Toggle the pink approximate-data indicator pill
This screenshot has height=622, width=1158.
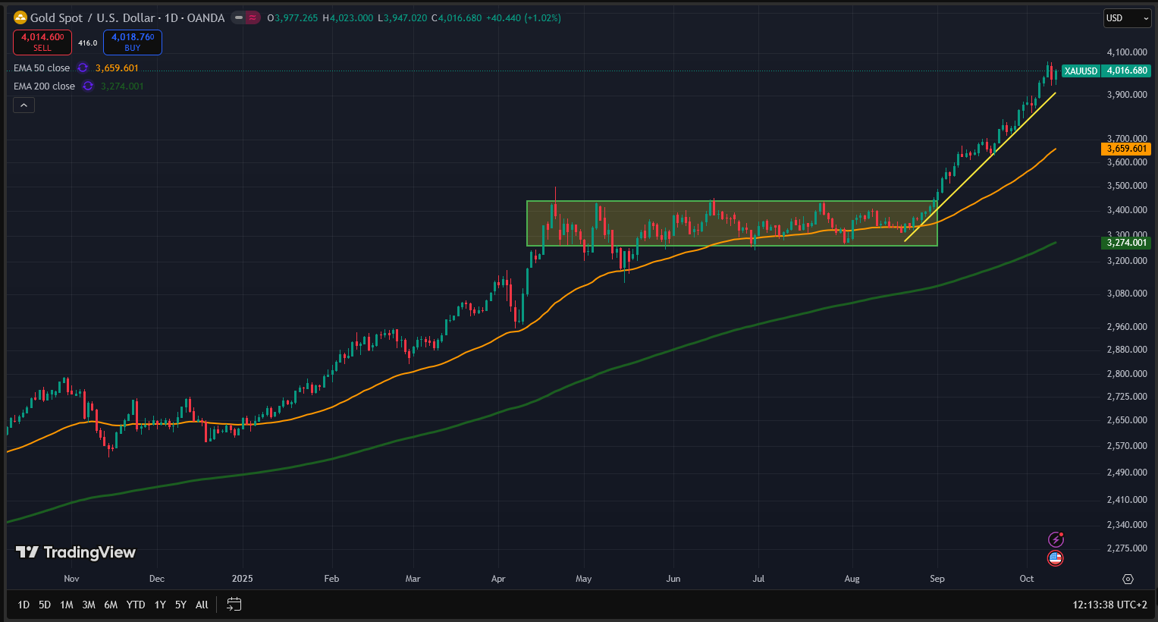tap(253, 17)
